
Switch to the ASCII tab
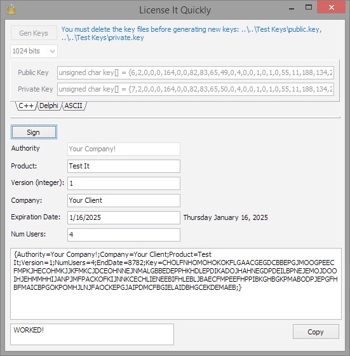pyautogui.click(x=74, y=106)
